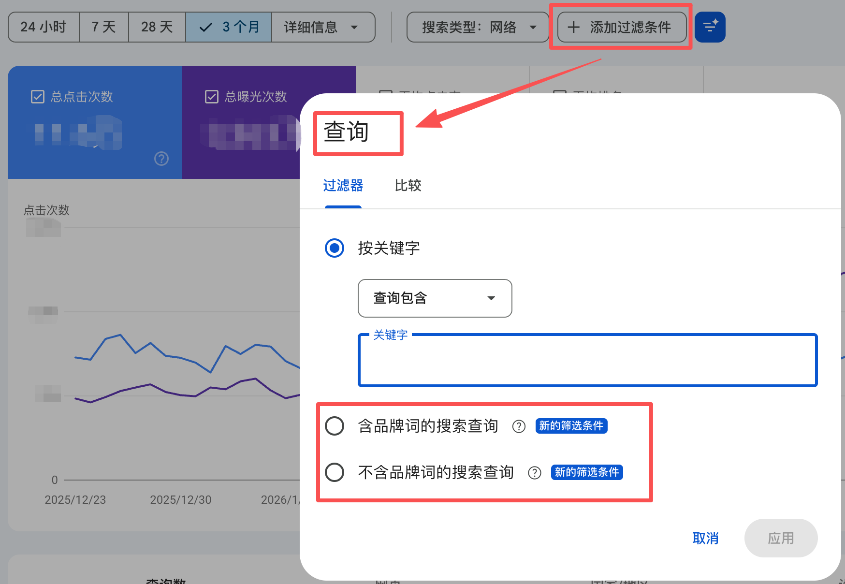Click the 取消 button
The height and width of the screenshot is (584, 845).
coord(705,538)
